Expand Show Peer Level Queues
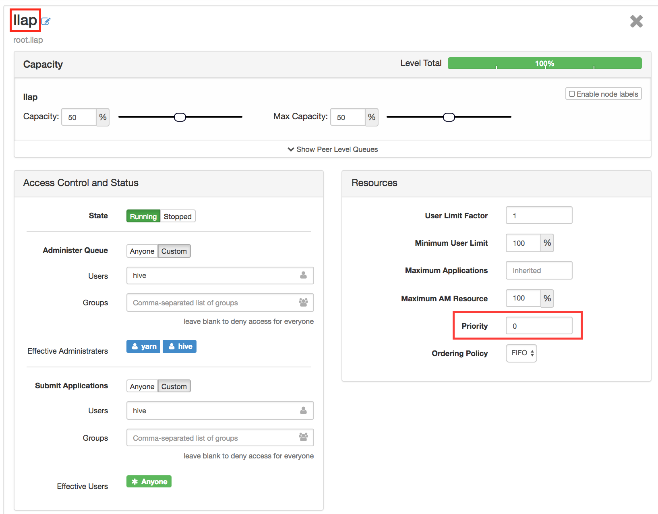The width and height of the screenshot is (658, 514). (332, 149)
